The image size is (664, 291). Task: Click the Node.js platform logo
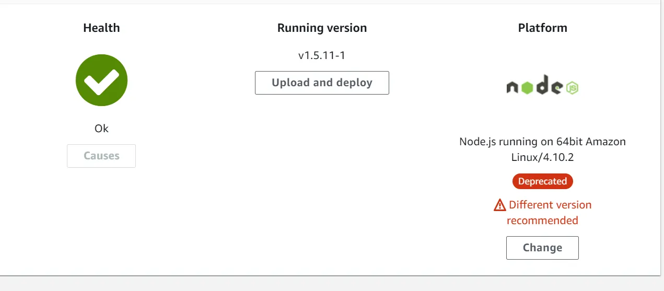(x=542, y=86)
